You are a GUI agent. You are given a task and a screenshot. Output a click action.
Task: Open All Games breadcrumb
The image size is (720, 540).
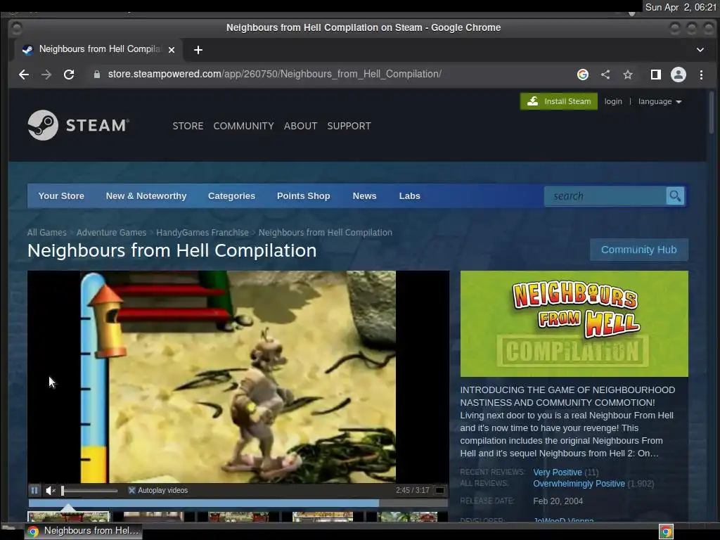click(47, 232)
